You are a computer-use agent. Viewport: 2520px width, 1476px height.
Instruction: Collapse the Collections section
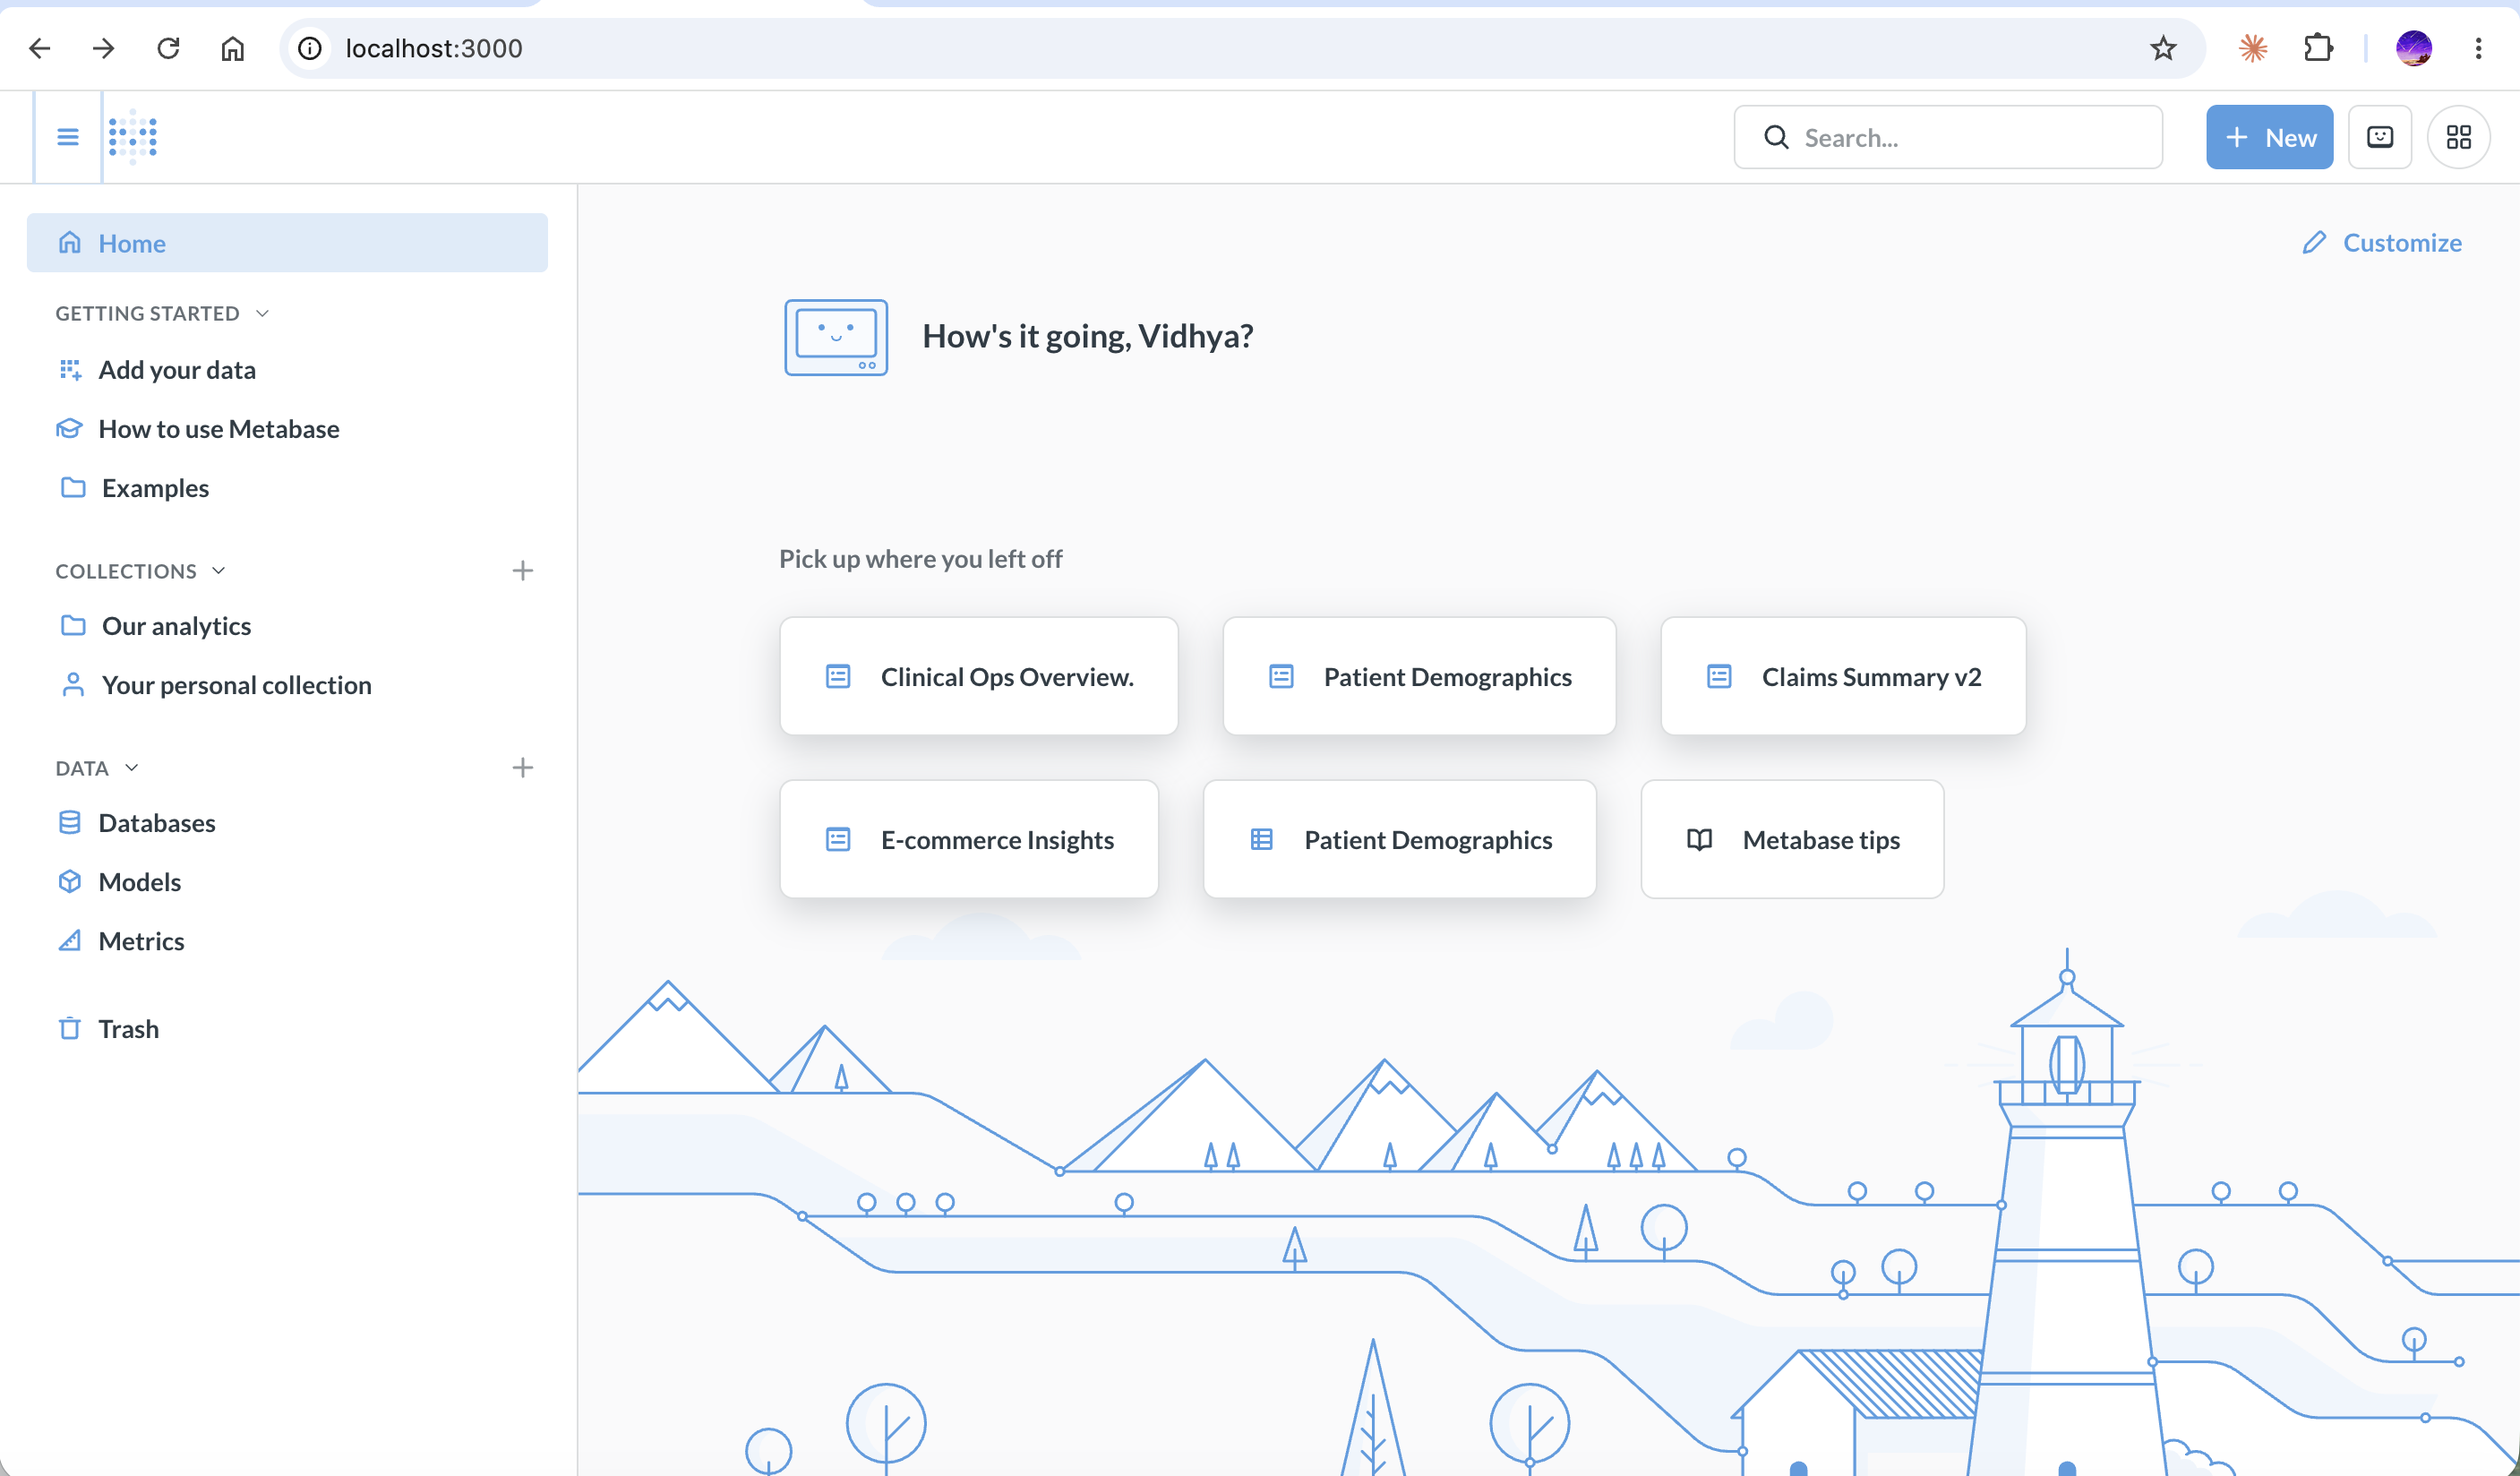[141, 571]
